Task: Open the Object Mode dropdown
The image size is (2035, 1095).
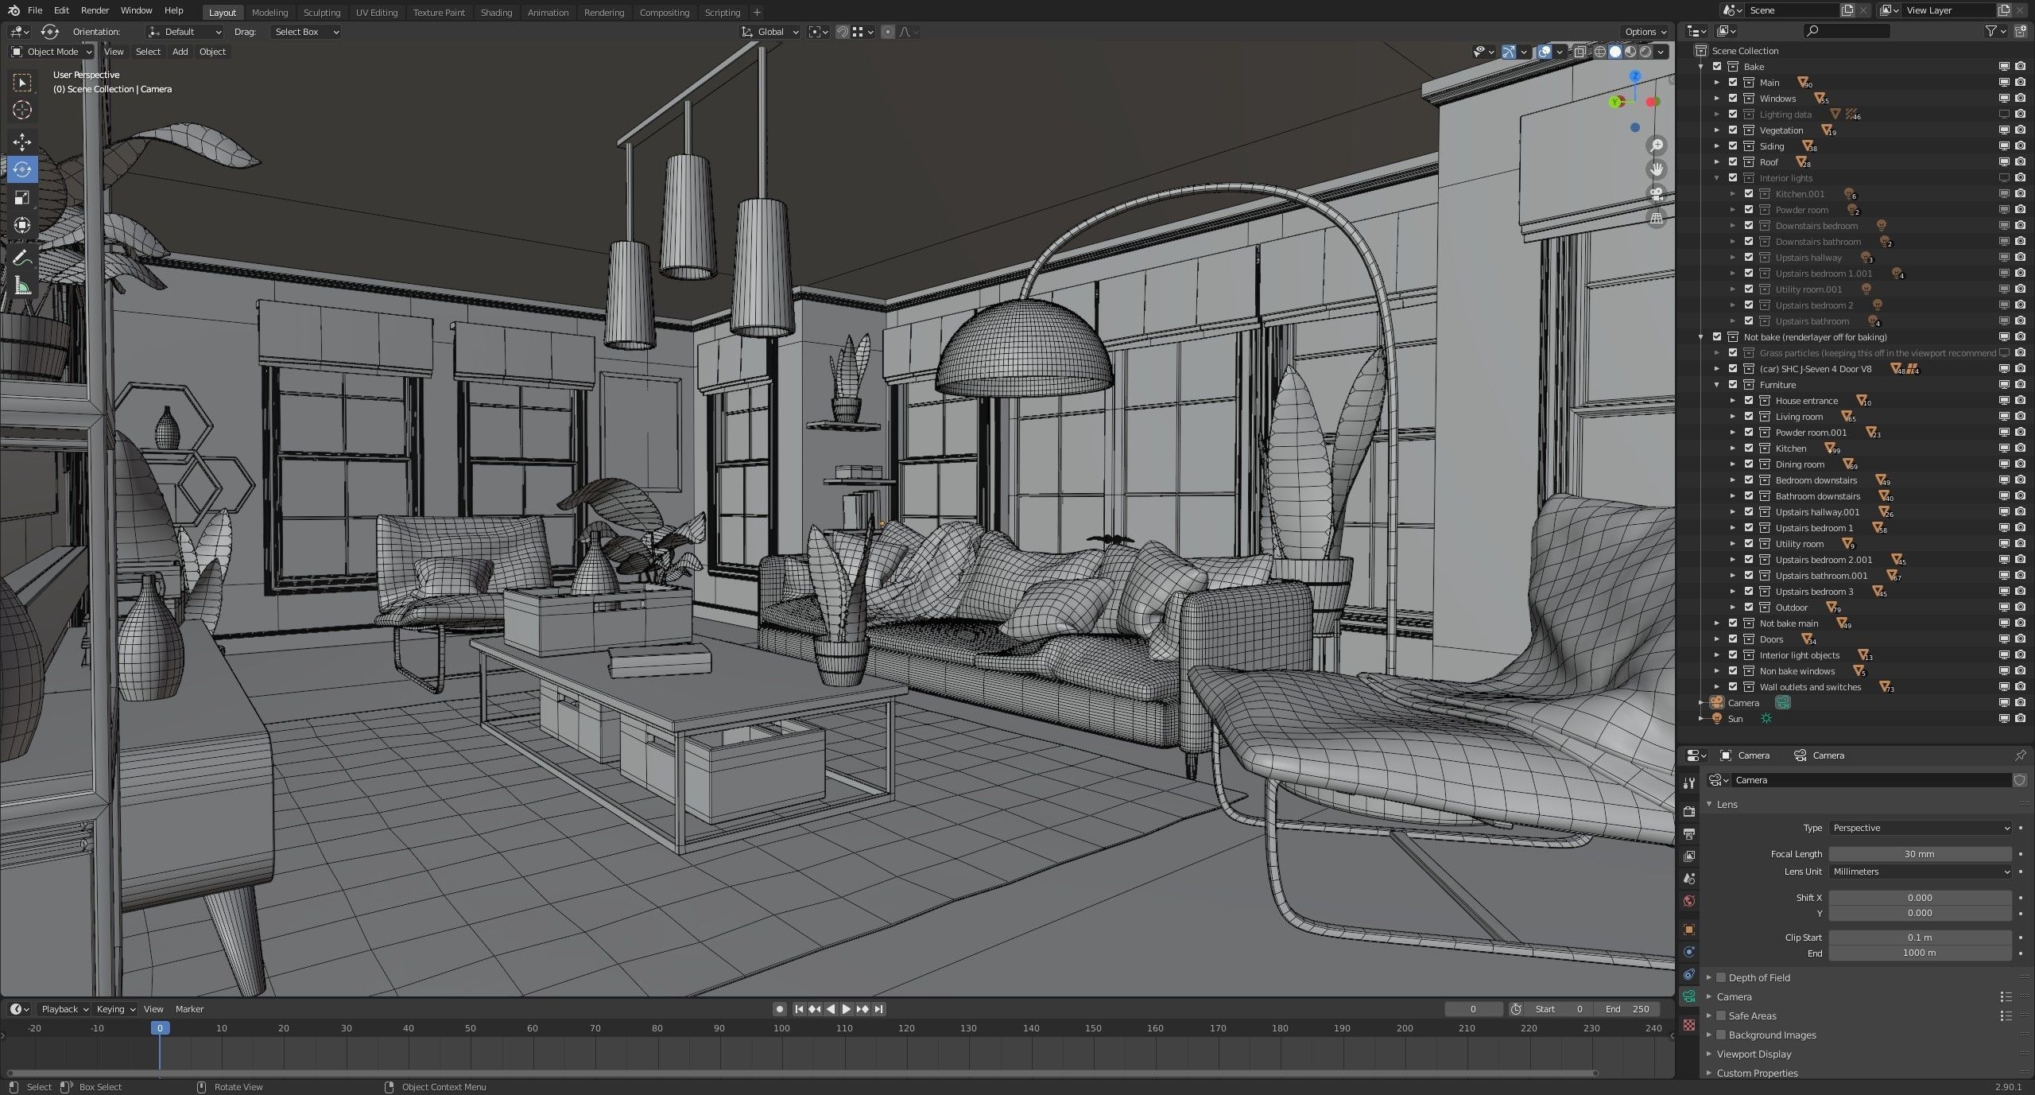Action: tap(52, 52)
